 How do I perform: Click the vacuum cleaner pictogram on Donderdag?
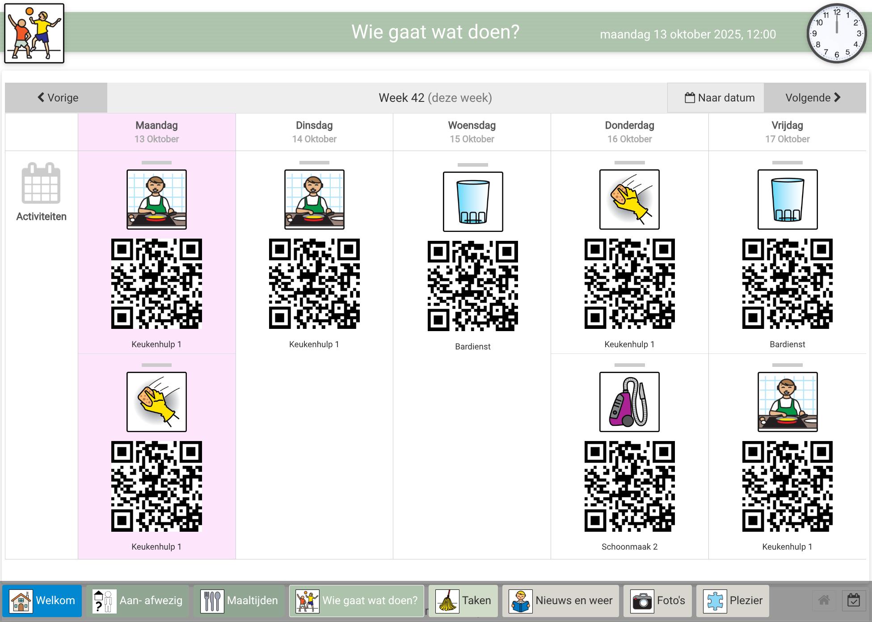(x=629, y=402)
